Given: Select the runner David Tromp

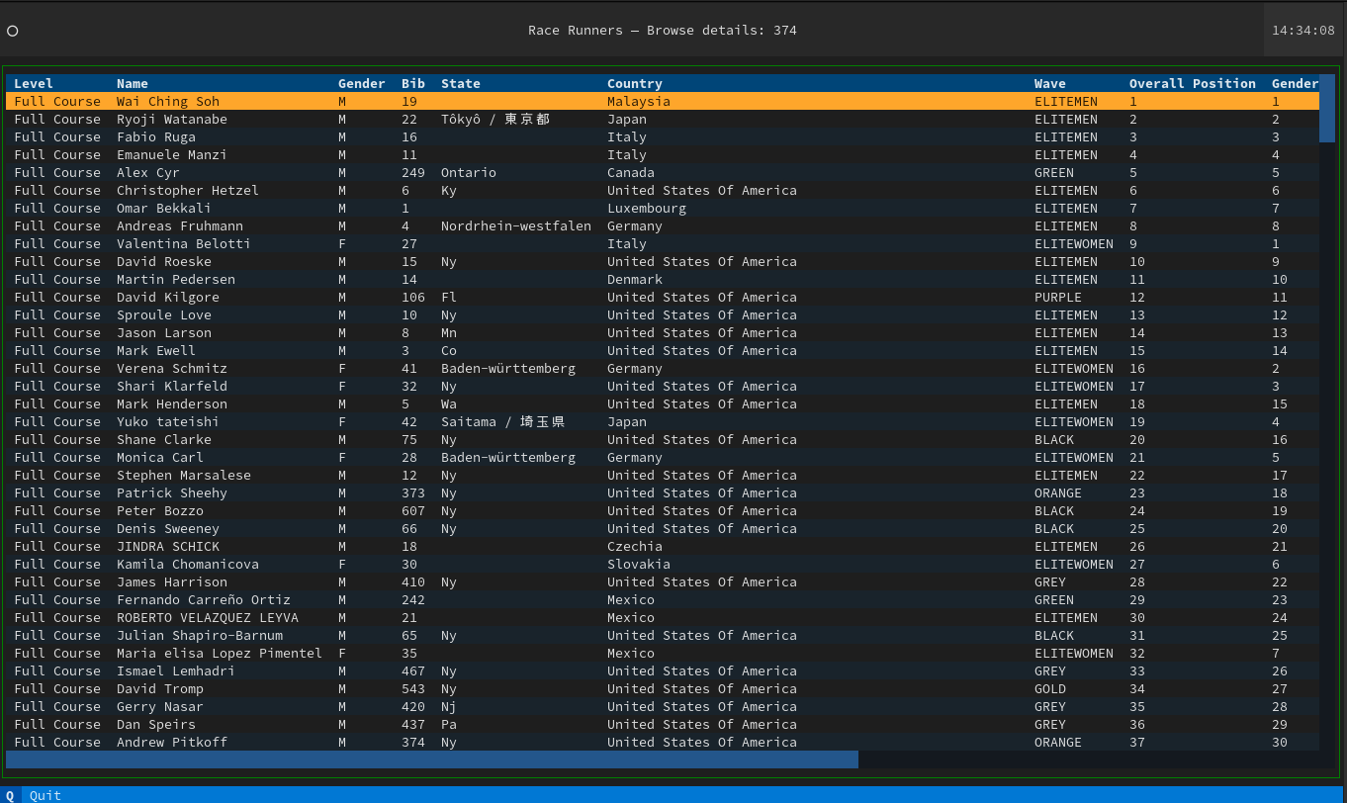Looking at the screenshot, I should pos(663,689).
